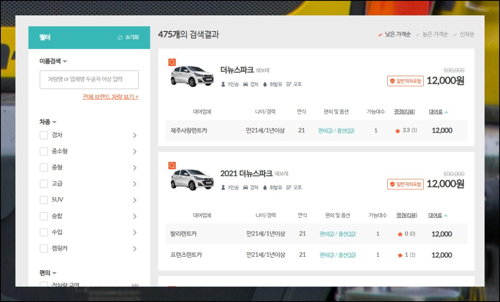The image size is (500, 302).
Task: Click 초기화 reset filter button
Action: click(128, 37)
